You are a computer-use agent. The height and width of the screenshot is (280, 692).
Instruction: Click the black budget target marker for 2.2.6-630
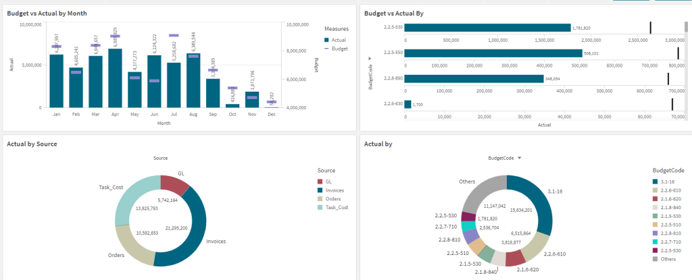[x=672, y=105]
